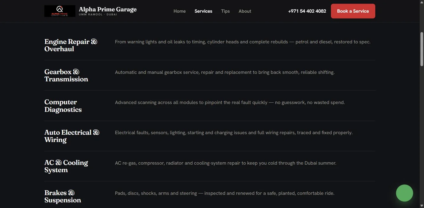Select the Auto Electrical & Wiring heading

(72, 136)
